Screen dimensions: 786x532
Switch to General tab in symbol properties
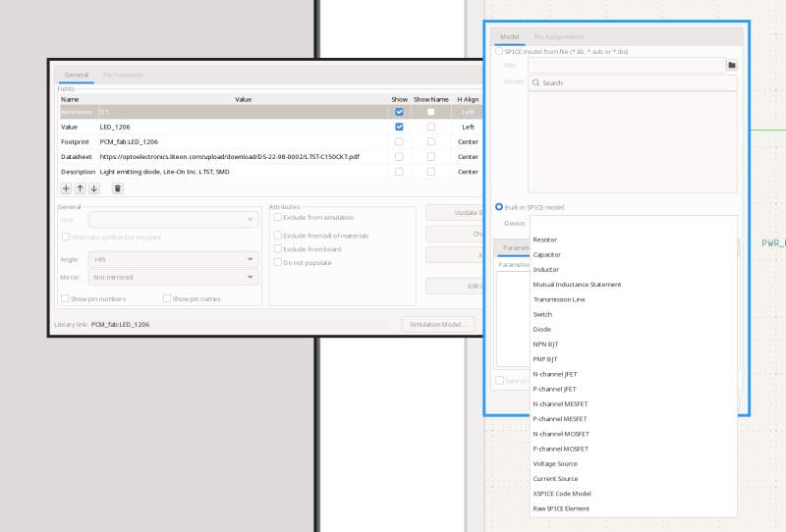click(77, 76)
